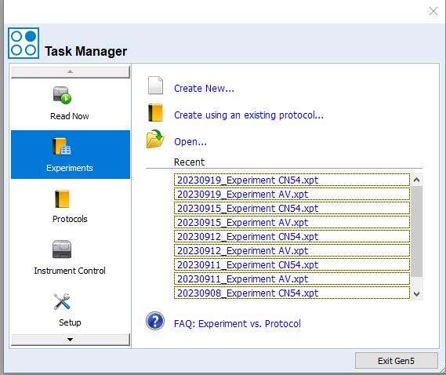Open the Setup wrench and screwdriver icon
The height and width of the screenshot is (375, 446).
[x=62, y=301]
